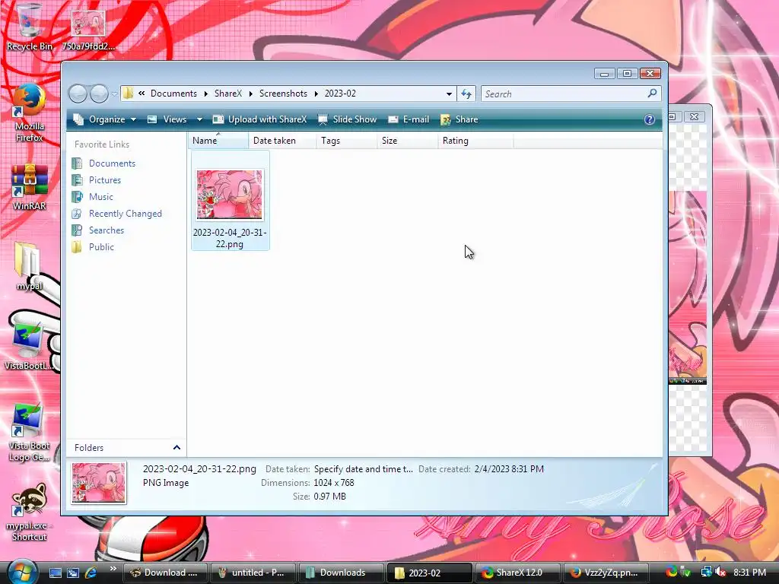The image size is (779, 584).
Task: Click the E-mail toolbar button
Action: click(409, 119)
